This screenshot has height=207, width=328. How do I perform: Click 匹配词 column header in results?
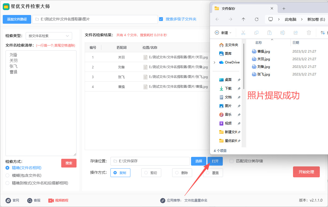click(x=122, y=48)
